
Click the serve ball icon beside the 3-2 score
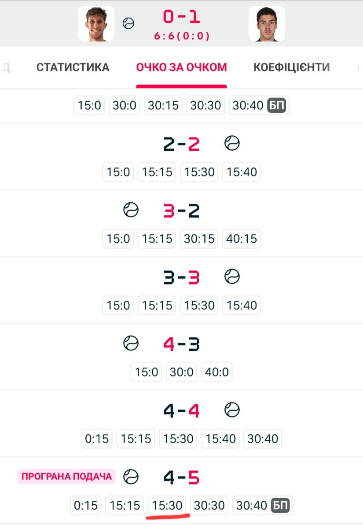[131, 210]
